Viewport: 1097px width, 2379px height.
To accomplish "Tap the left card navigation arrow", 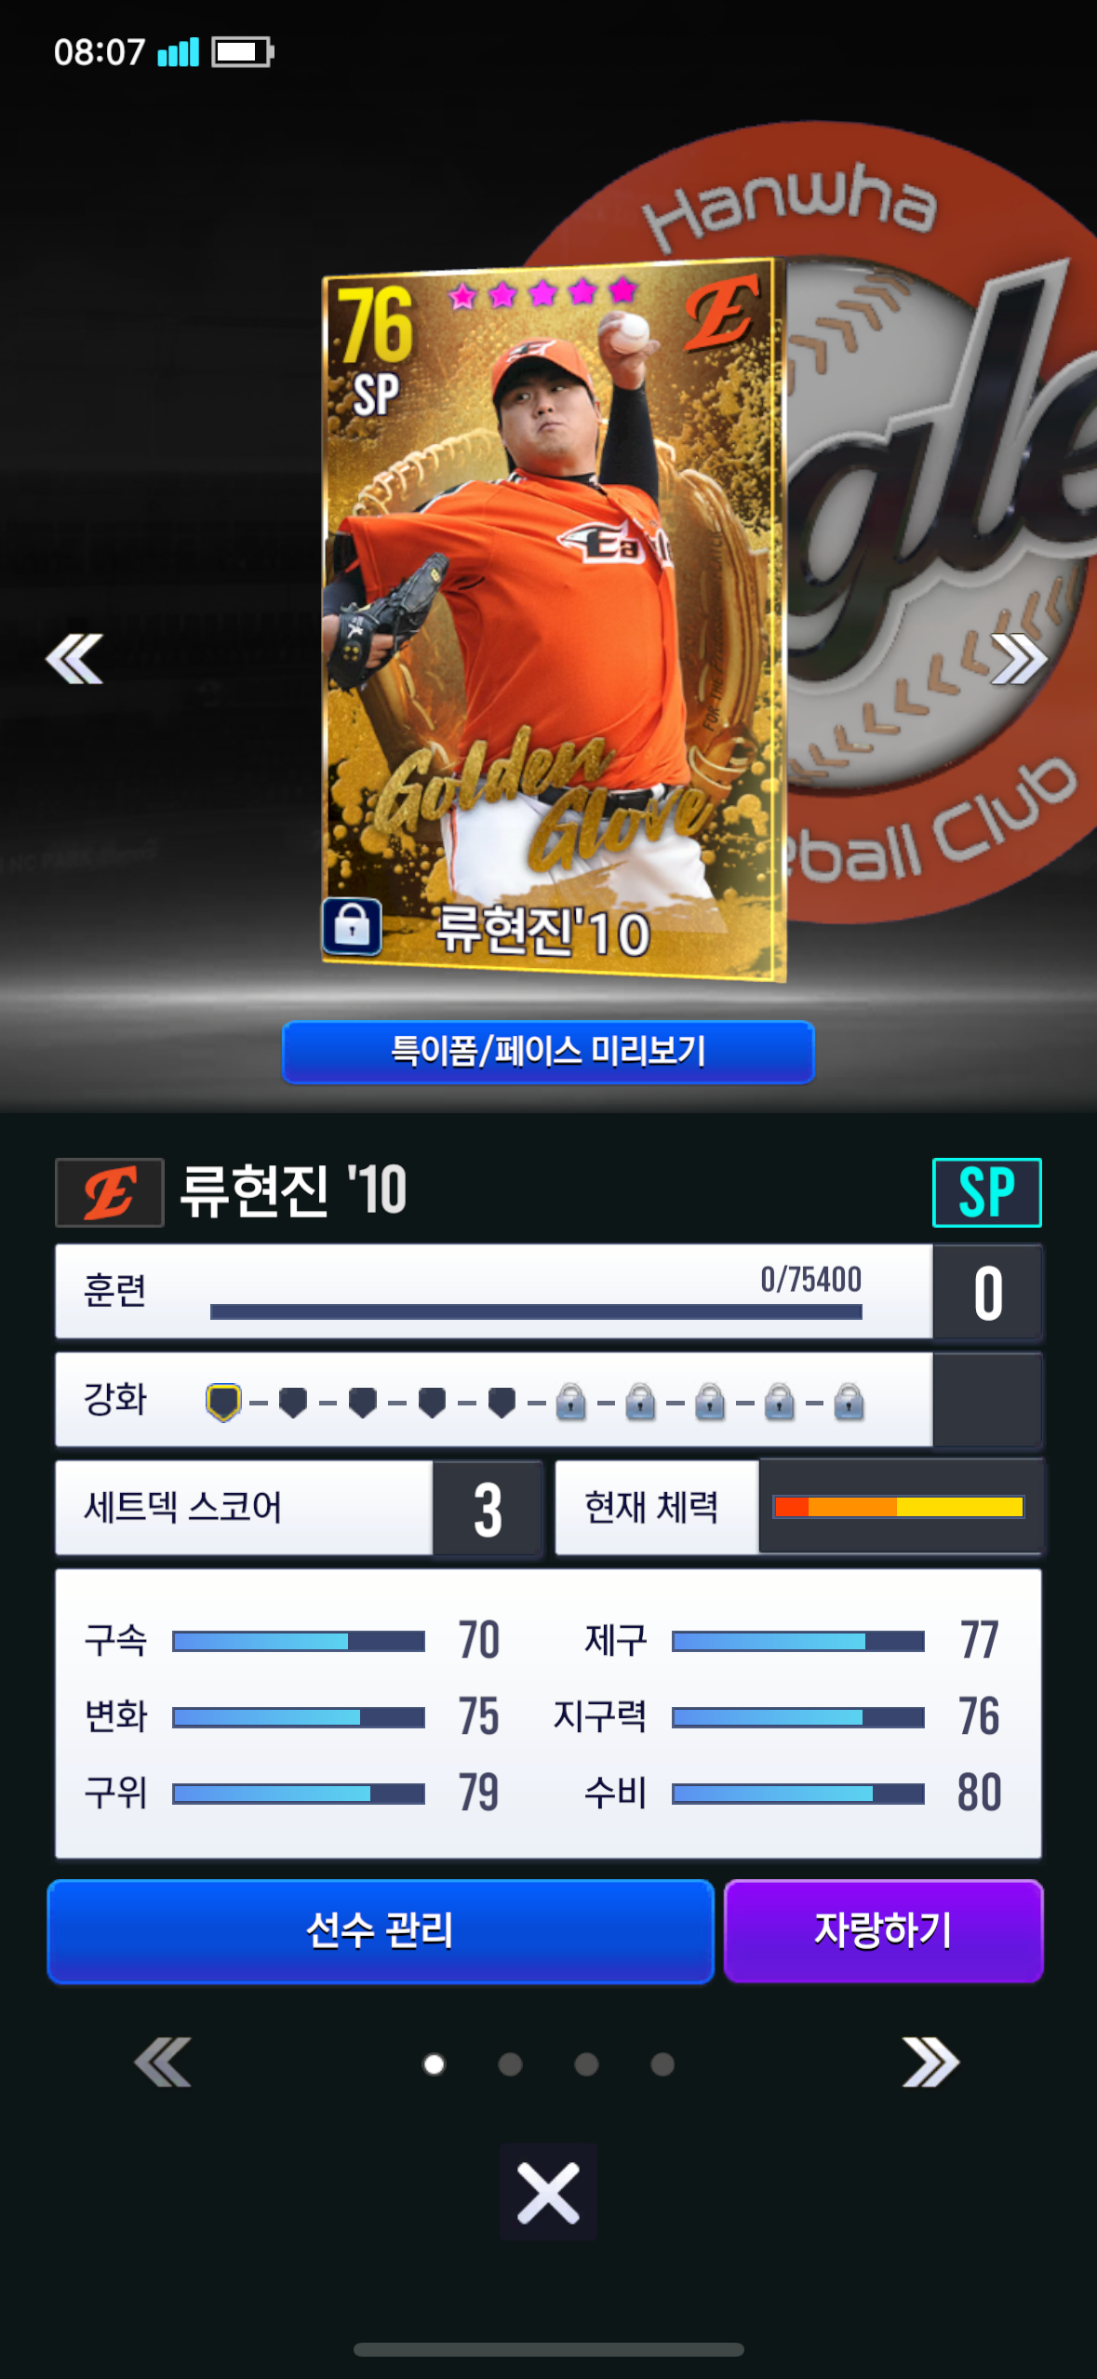I will 74,659.
